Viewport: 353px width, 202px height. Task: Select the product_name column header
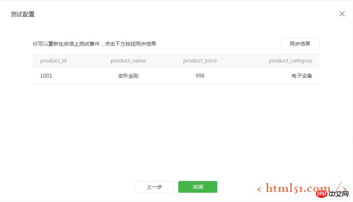click(x=128, y=61)
